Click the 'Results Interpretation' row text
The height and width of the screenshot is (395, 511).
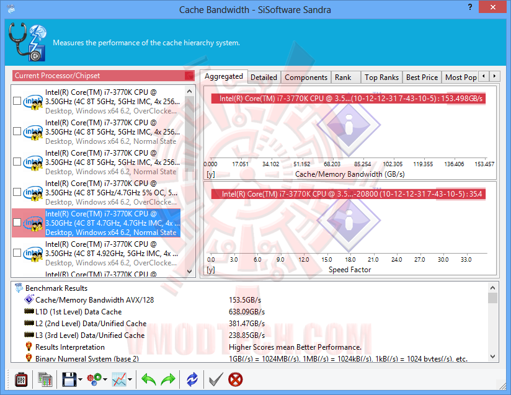point(70,347)
